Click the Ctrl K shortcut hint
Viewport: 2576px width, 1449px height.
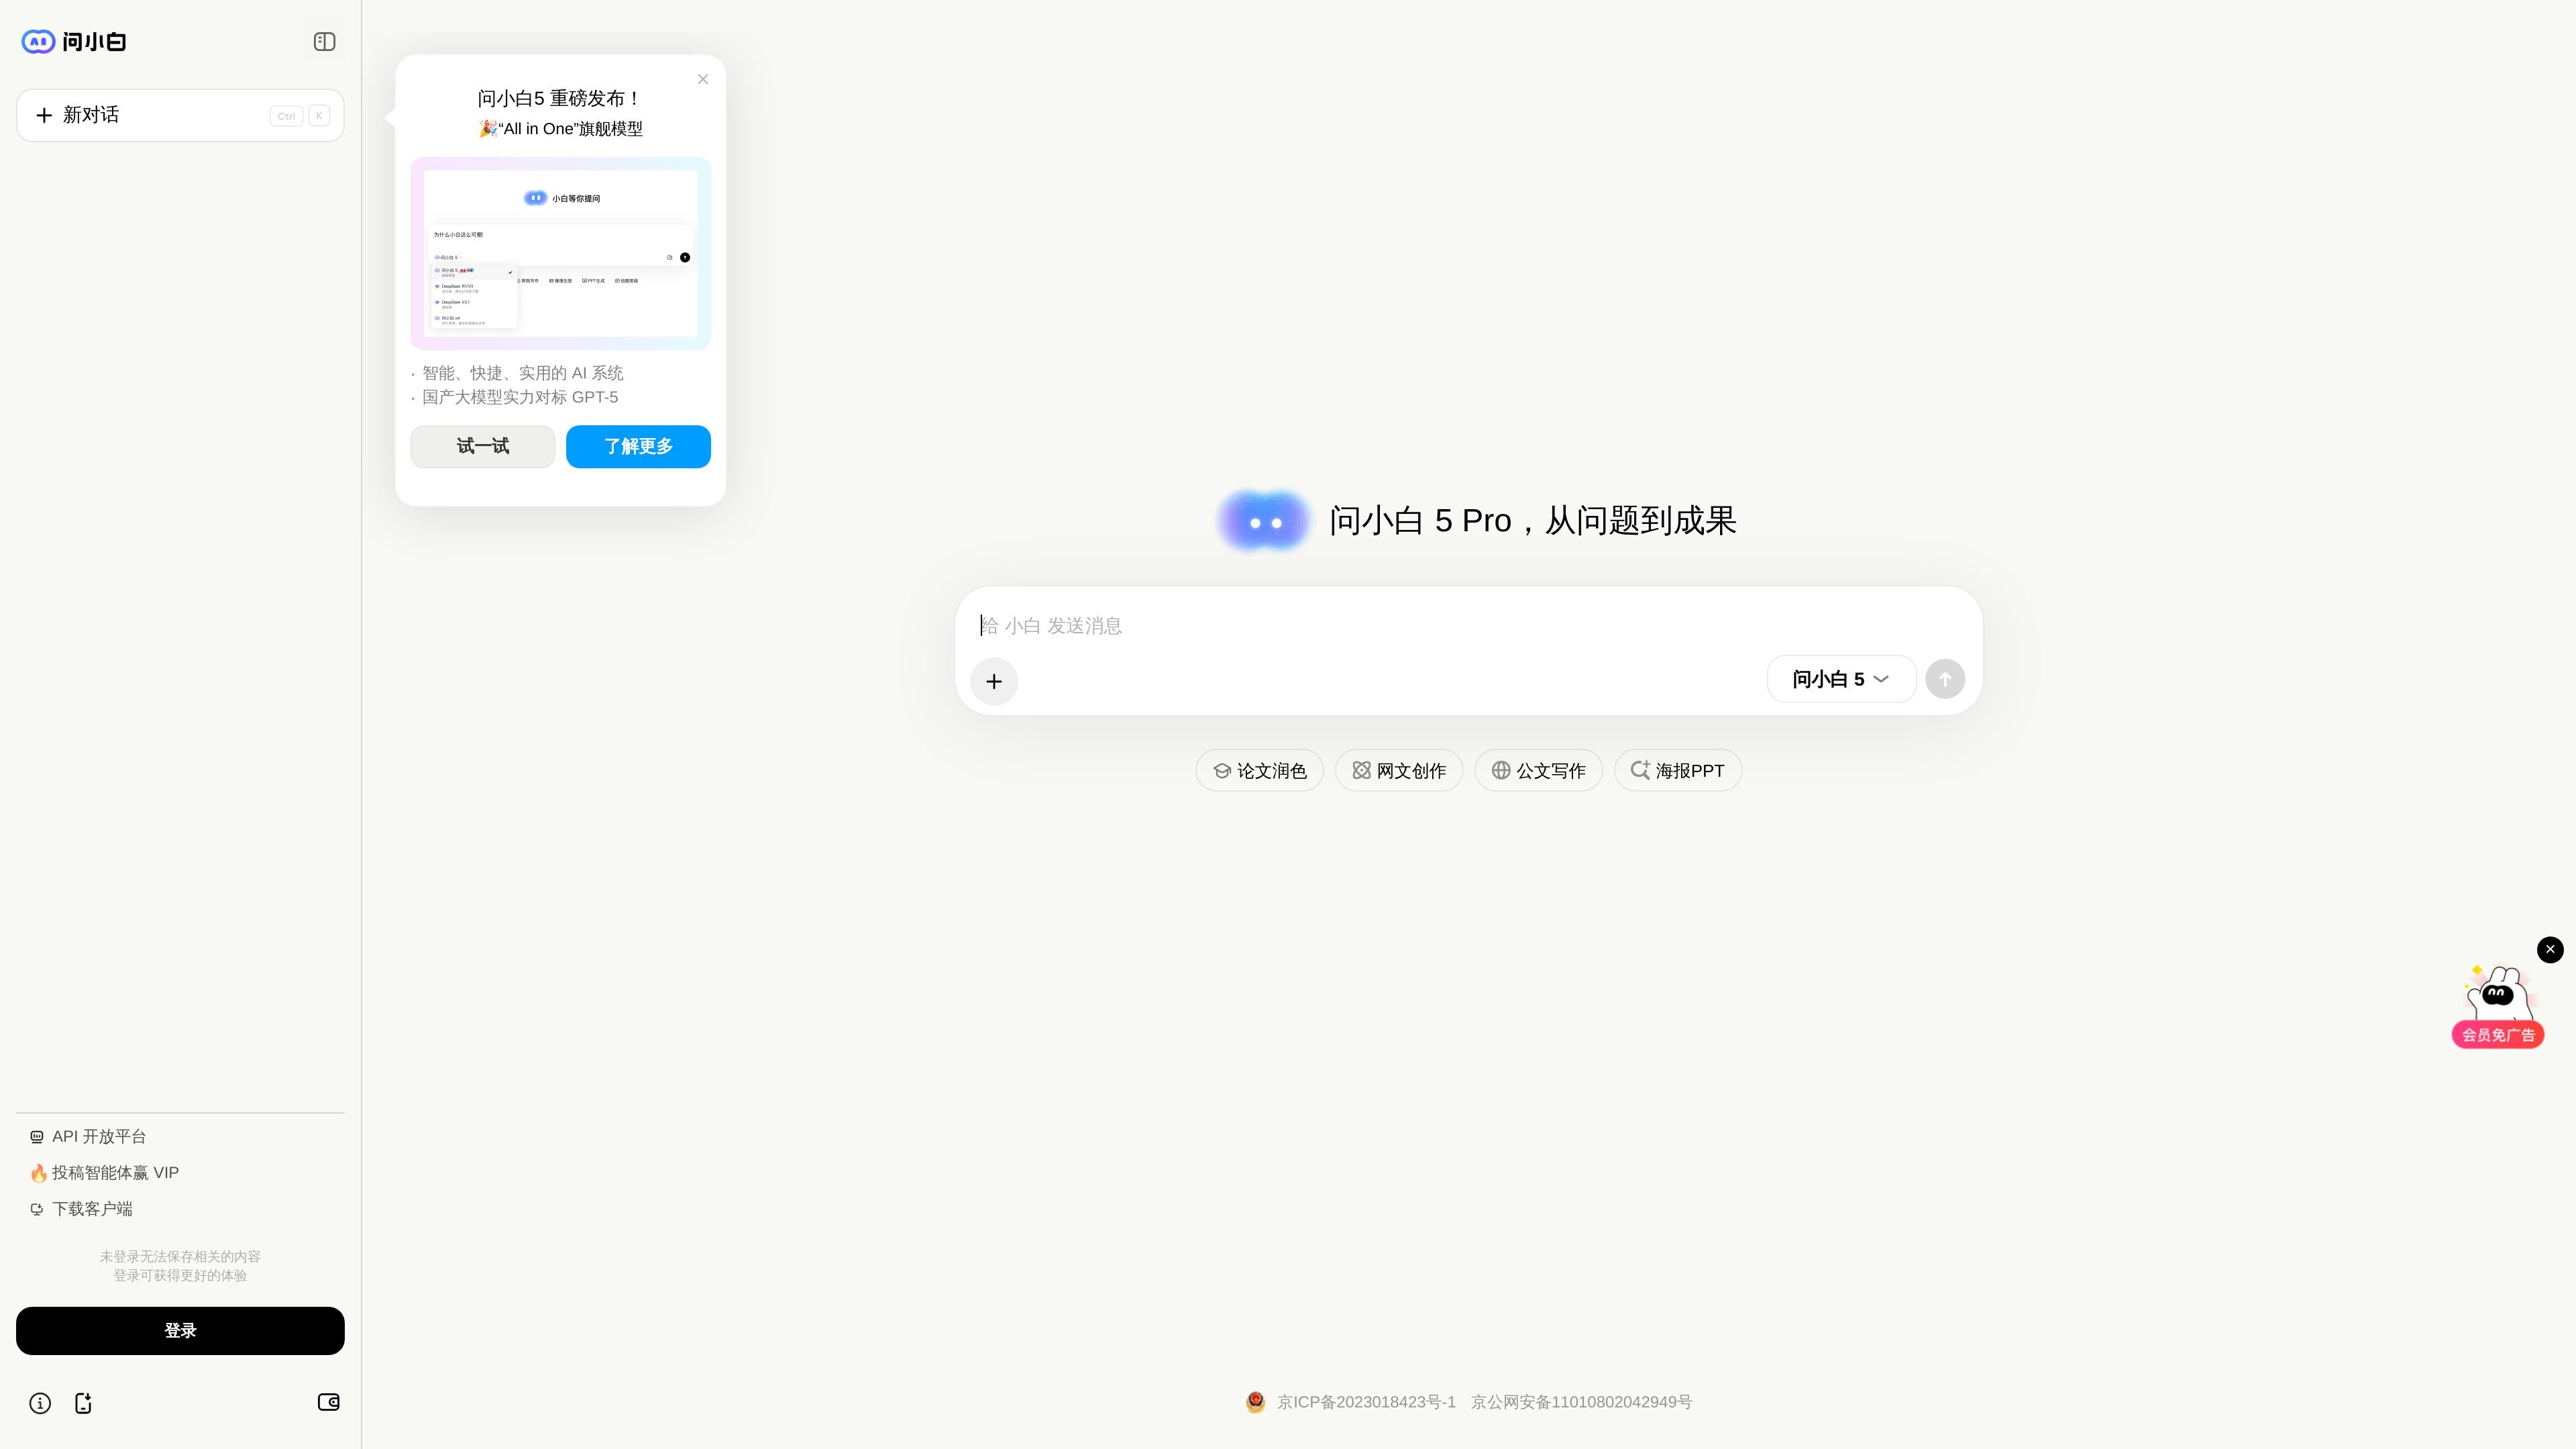coord(300,116)
